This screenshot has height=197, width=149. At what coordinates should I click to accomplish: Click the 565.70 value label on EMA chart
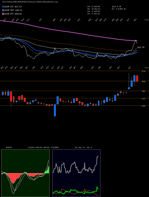[141, 47]
